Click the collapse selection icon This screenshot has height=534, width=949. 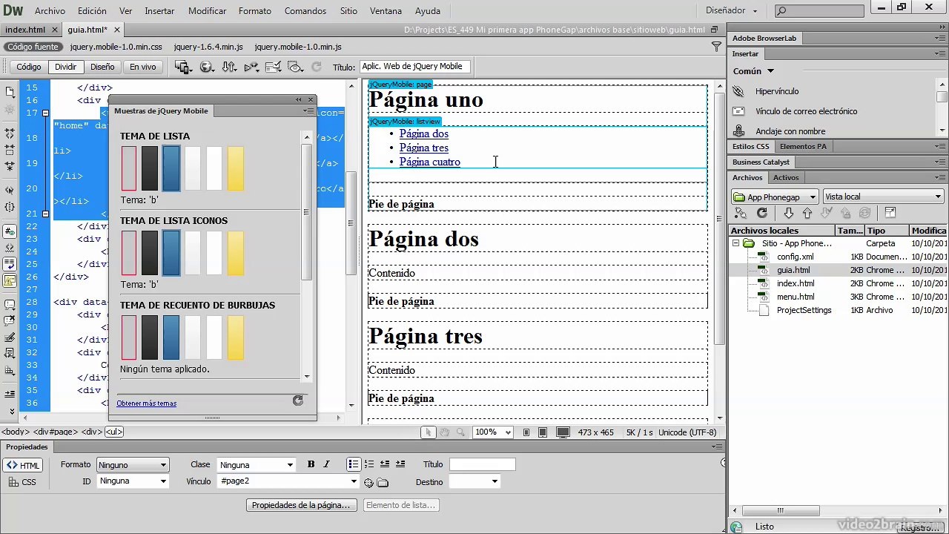(10, 150)
